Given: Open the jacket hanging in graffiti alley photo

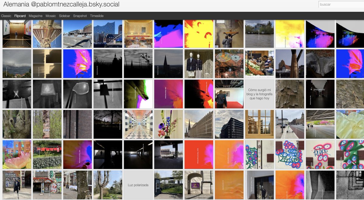Looking at the screenshot, I should click(17, 185).
